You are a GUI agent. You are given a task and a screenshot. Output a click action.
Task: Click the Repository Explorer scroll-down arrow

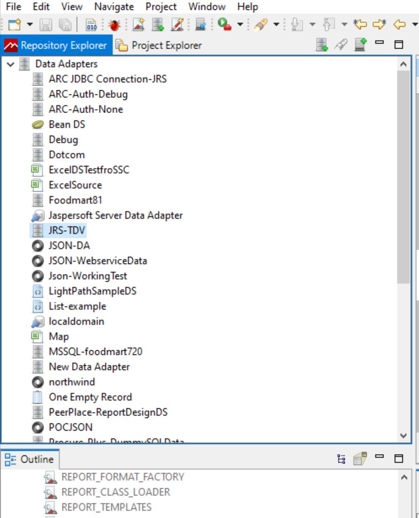(404, 435)
